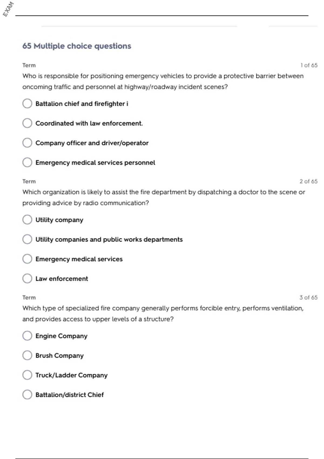Click the question about forcible entry and ventilation

[163, 313]
